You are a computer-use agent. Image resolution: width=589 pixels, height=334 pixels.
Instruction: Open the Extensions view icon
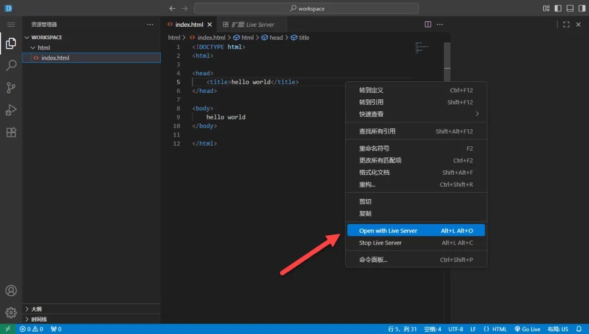11,133
